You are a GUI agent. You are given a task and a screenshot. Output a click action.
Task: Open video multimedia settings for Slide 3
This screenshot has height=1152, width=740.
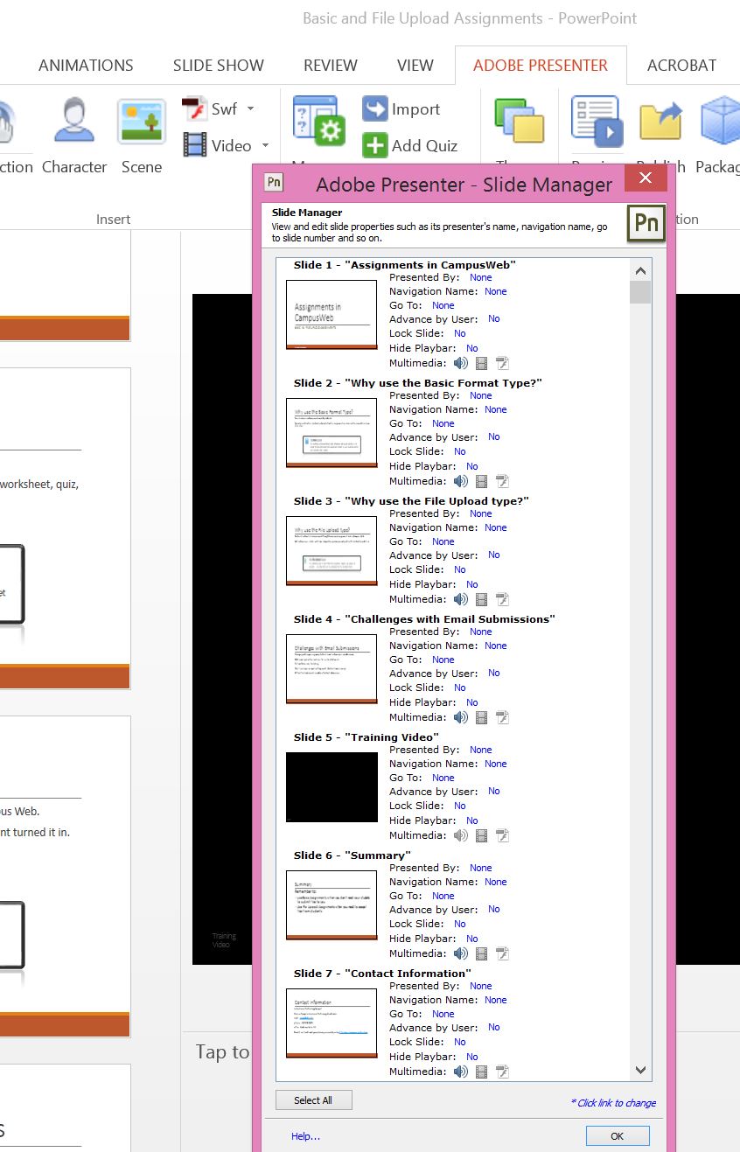pyautogui.click(x=481, y=598)
